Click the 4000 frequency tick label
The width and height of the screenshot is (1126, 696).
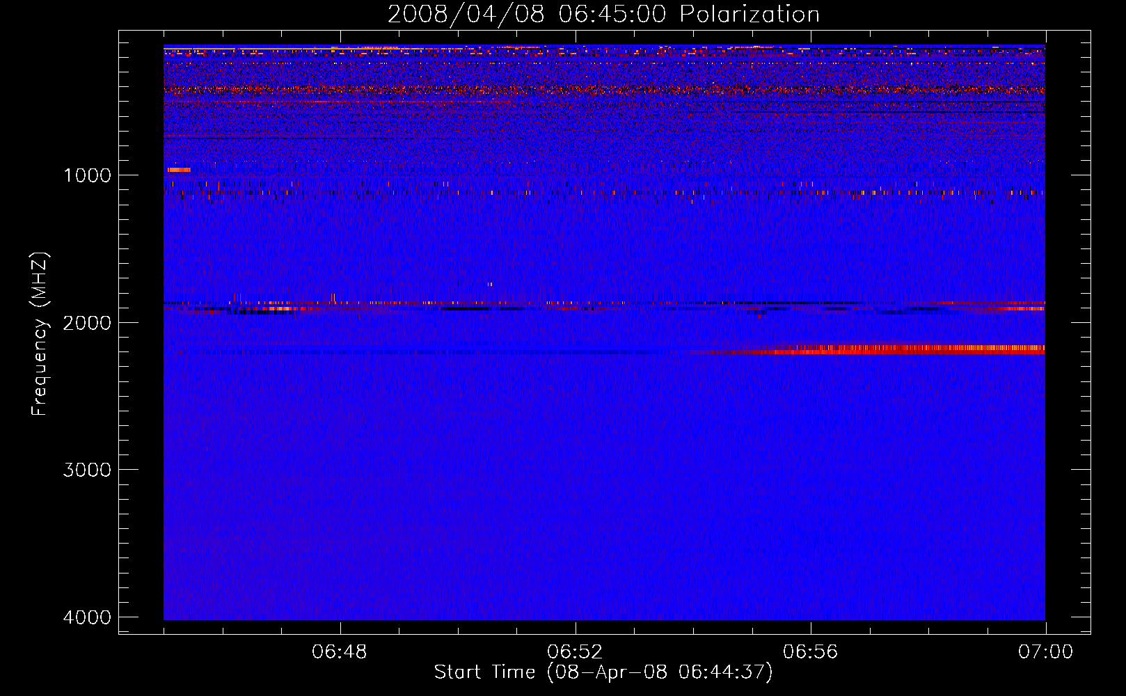(87, 617)
